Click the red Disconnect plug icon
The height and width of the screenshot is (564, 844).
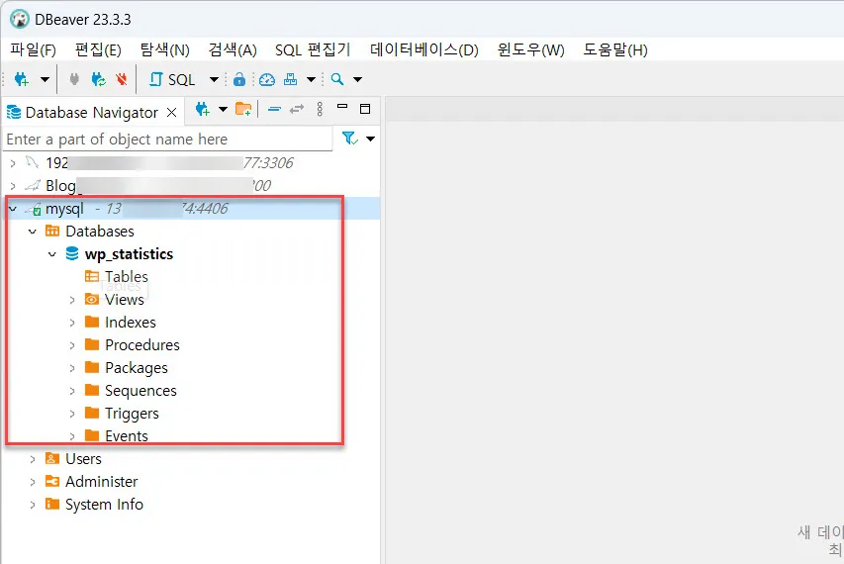click(x=122, y=79)
